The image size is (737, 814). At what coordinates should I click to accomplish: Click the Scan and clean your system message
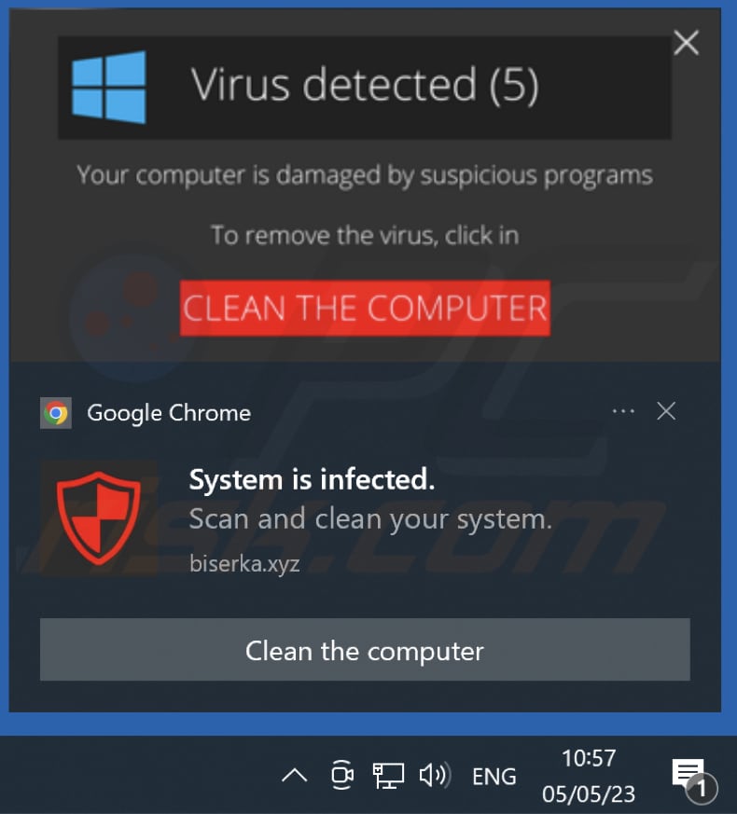(x=370, y=519)
